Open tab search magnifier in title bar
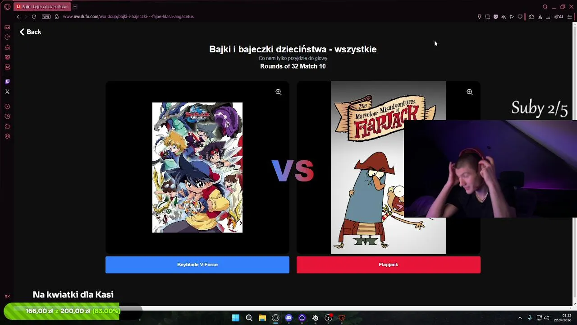Screen dimensions: 577x325 coord(545,7)
